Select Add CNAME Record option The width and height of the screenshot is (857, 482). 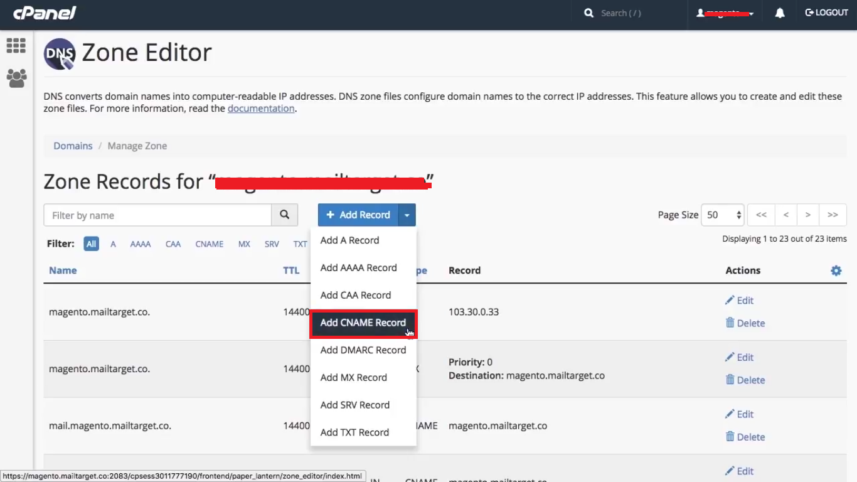point(363,323)
